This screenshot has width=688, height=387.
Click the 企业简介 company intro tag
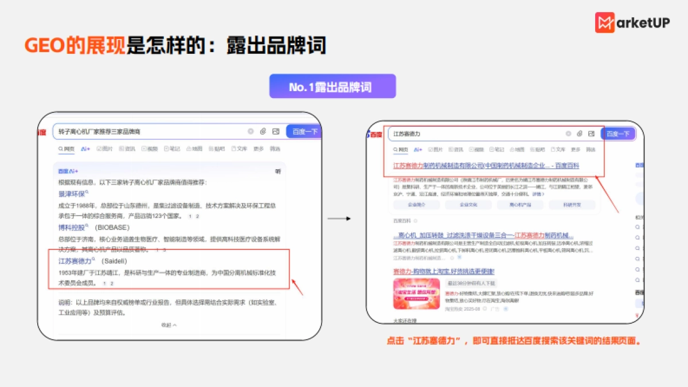tap(417, 204)
